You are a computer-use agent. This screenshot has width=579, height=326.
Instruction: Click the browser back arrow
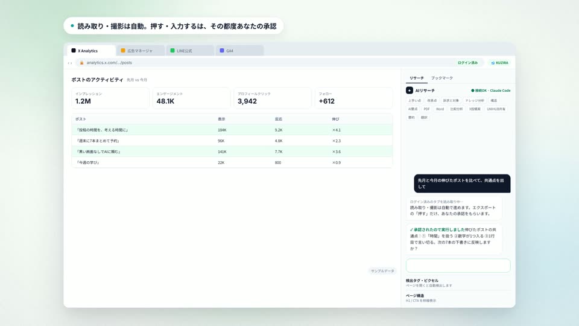pos(69,63)
